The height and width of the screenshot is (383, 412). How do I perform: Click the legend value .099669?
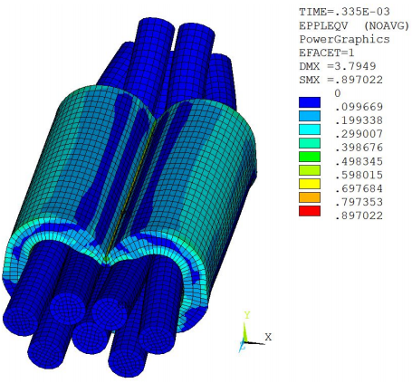359,107
